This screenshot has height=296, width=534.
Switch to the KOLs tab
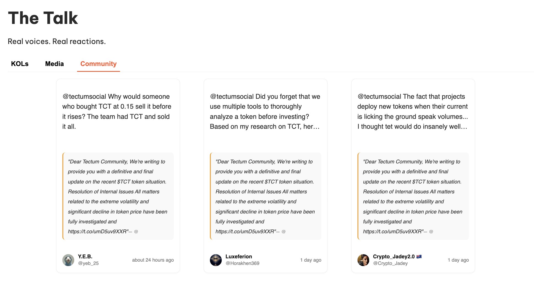tap(20, 64)
